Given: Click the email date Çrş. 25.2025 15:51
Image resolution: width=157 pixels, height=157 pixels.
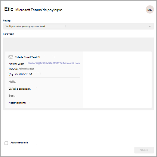Looking at the screenshot, I should (x=20, y=74).
